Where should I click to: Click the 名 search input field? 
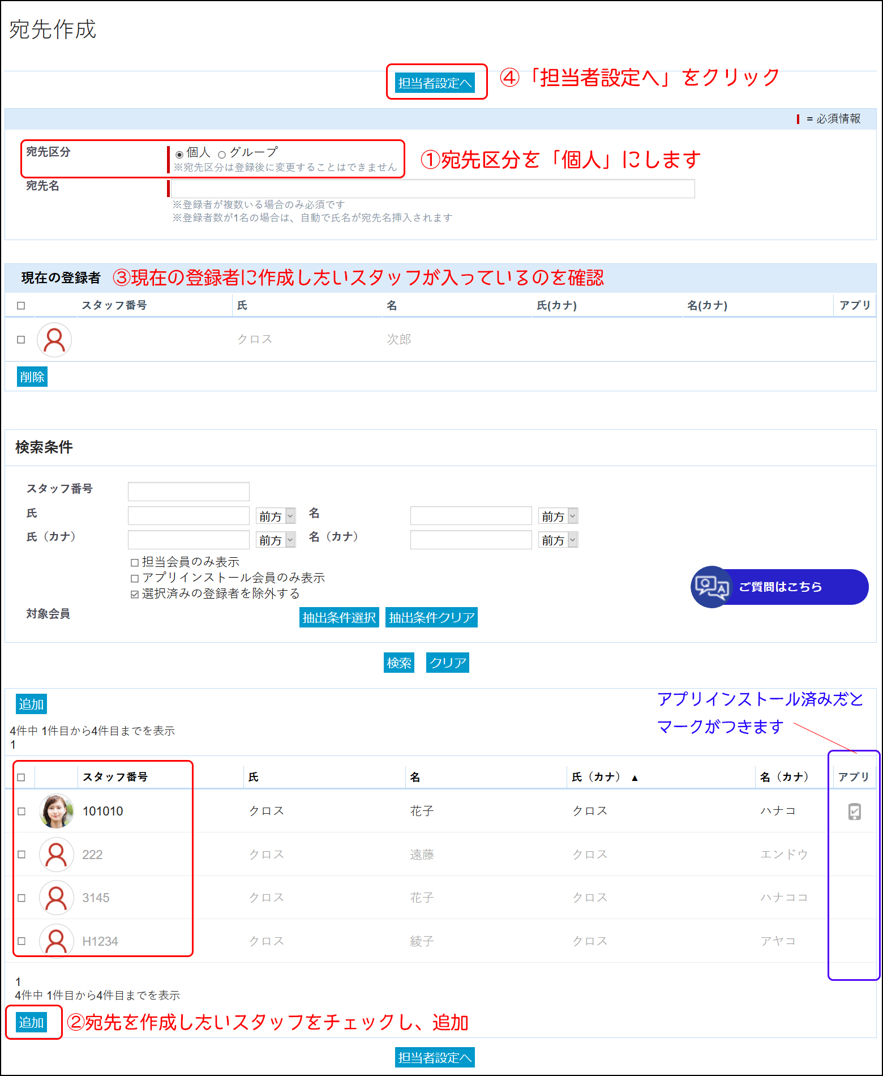(x=471, y=516)
